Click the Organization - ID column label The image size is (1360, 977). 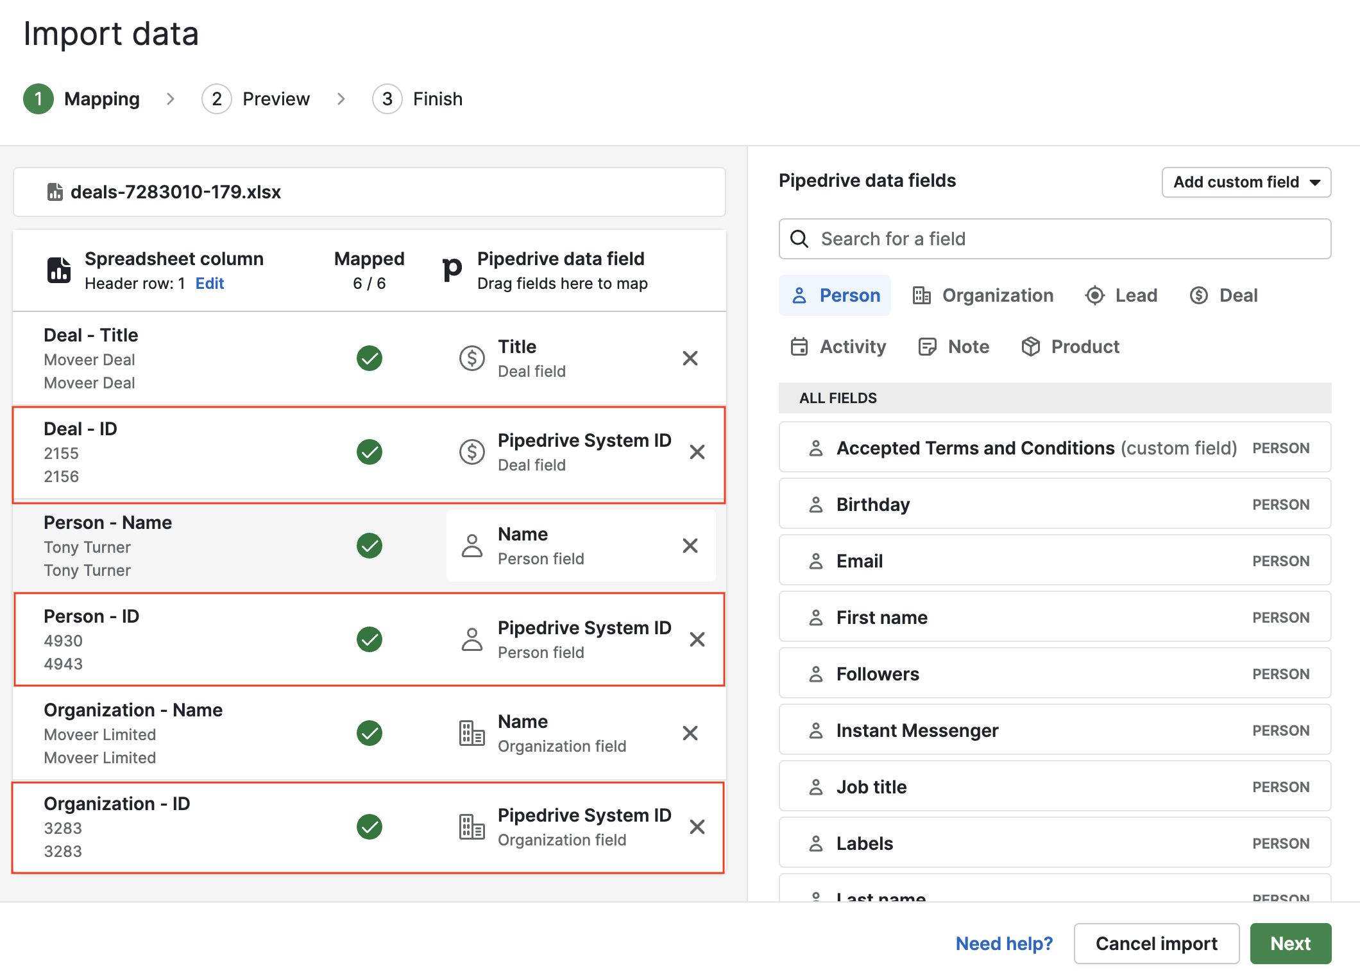[117, 804]
